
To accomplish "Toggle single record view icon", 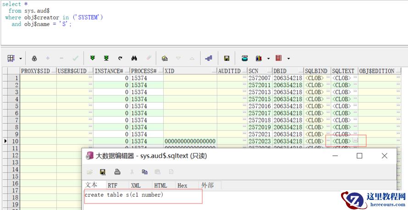I will point(165,58).
